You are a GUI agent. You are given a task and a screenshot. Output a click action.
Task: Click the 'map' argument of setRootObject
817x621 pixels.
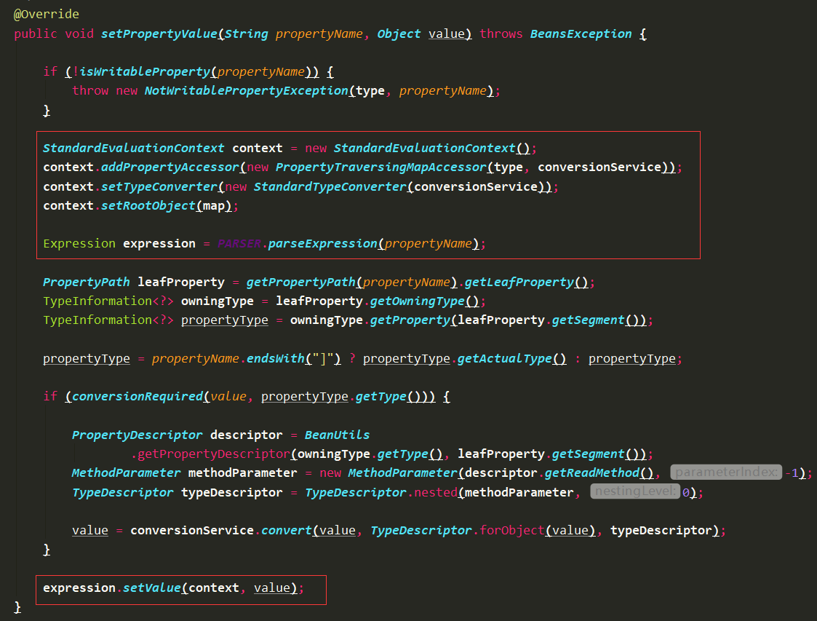214,206
